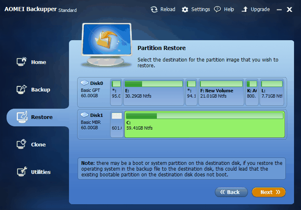This screenshot has height=210, width=301.
Task: Minimize the AOMEI Backupper window
Action: tap(279, 9)
